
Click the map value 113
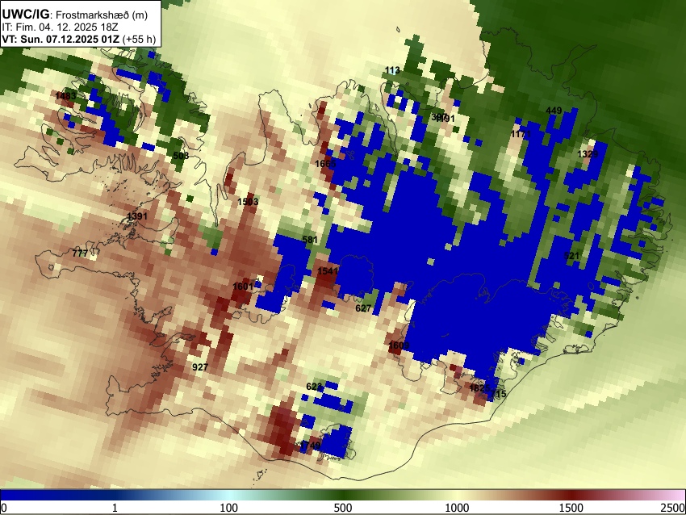(x=392, y=70)
